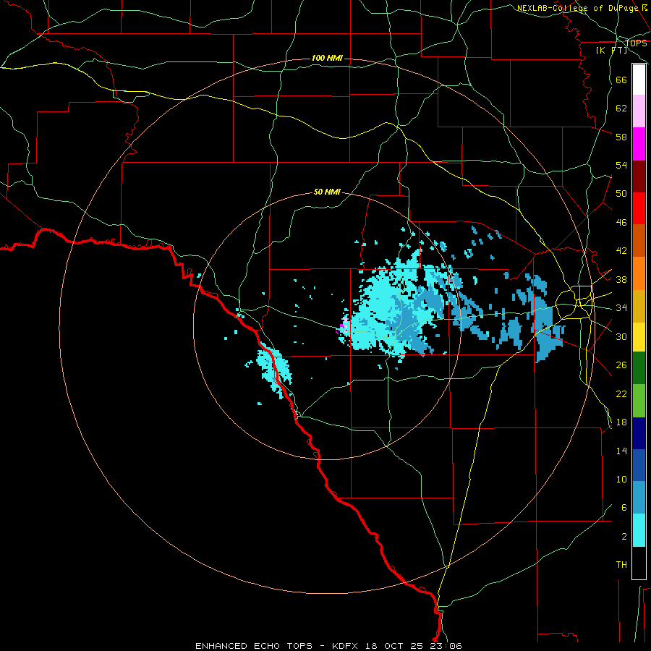Click the burnt orange swatch above label 42
The height and width of the screenshot is (651, 651).
[x=639, y=241]
